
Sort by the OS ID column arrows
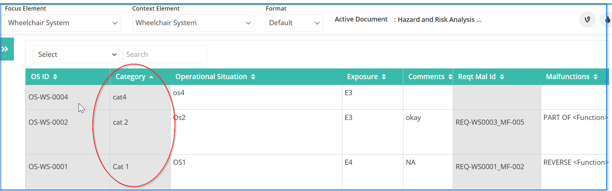point(55,77)
